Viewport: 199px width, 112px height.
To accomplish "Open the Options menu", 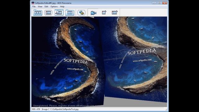I will (x=54, y=7).
